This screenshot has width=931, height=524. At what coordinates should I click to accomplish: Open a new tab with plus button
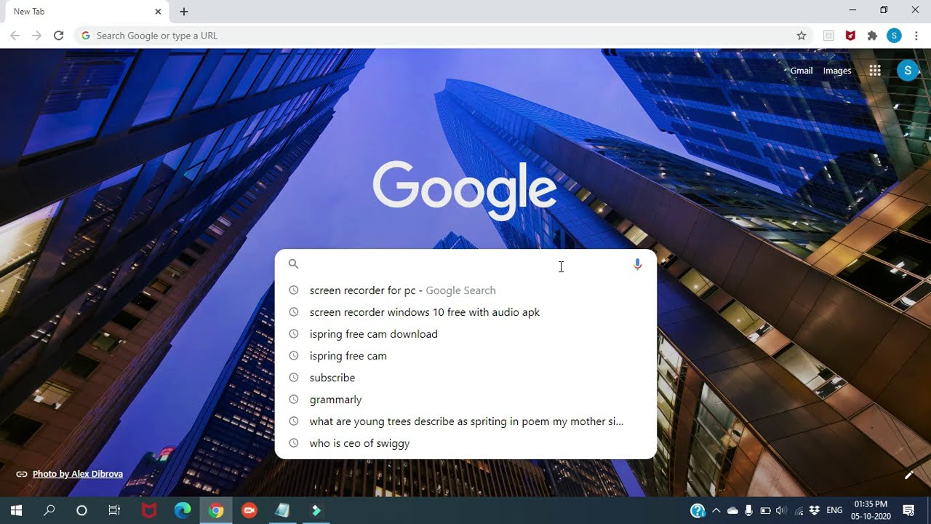tap(184, 12)
